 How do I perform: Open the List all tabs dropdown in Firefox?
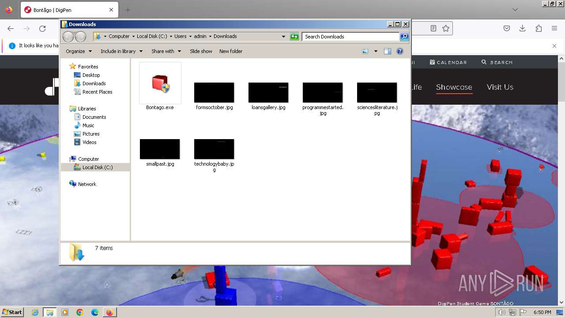(x=515, y=10)
